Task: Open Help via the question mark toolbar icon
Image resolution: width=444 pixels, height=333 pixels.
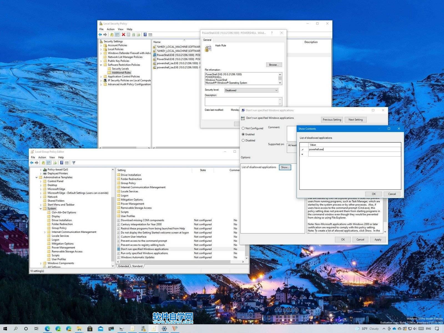Action: pos(145,34)
